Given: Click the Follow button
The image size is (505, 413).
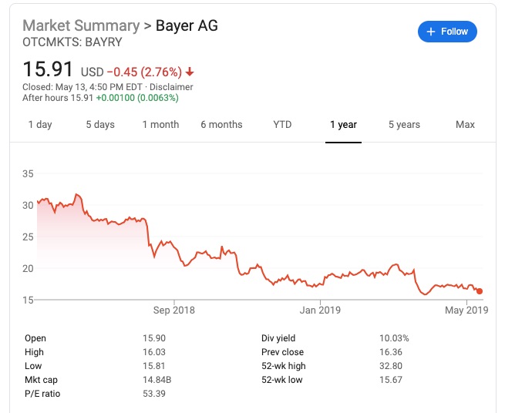Looking at the screenshot, I should [447, 32].
